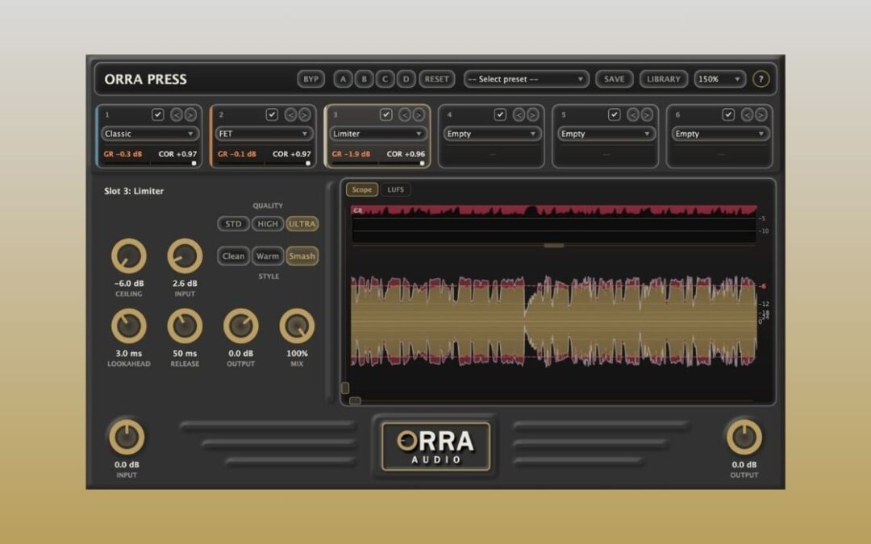Select state C
This screenshot has height=544, width=871.
click(385, 79)
